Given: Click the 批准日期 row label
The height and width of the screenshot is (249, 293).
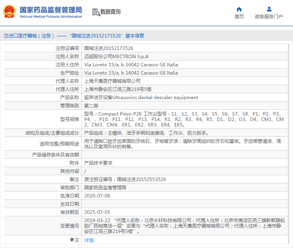Looking at the screenshot, I should click(70, 196).
